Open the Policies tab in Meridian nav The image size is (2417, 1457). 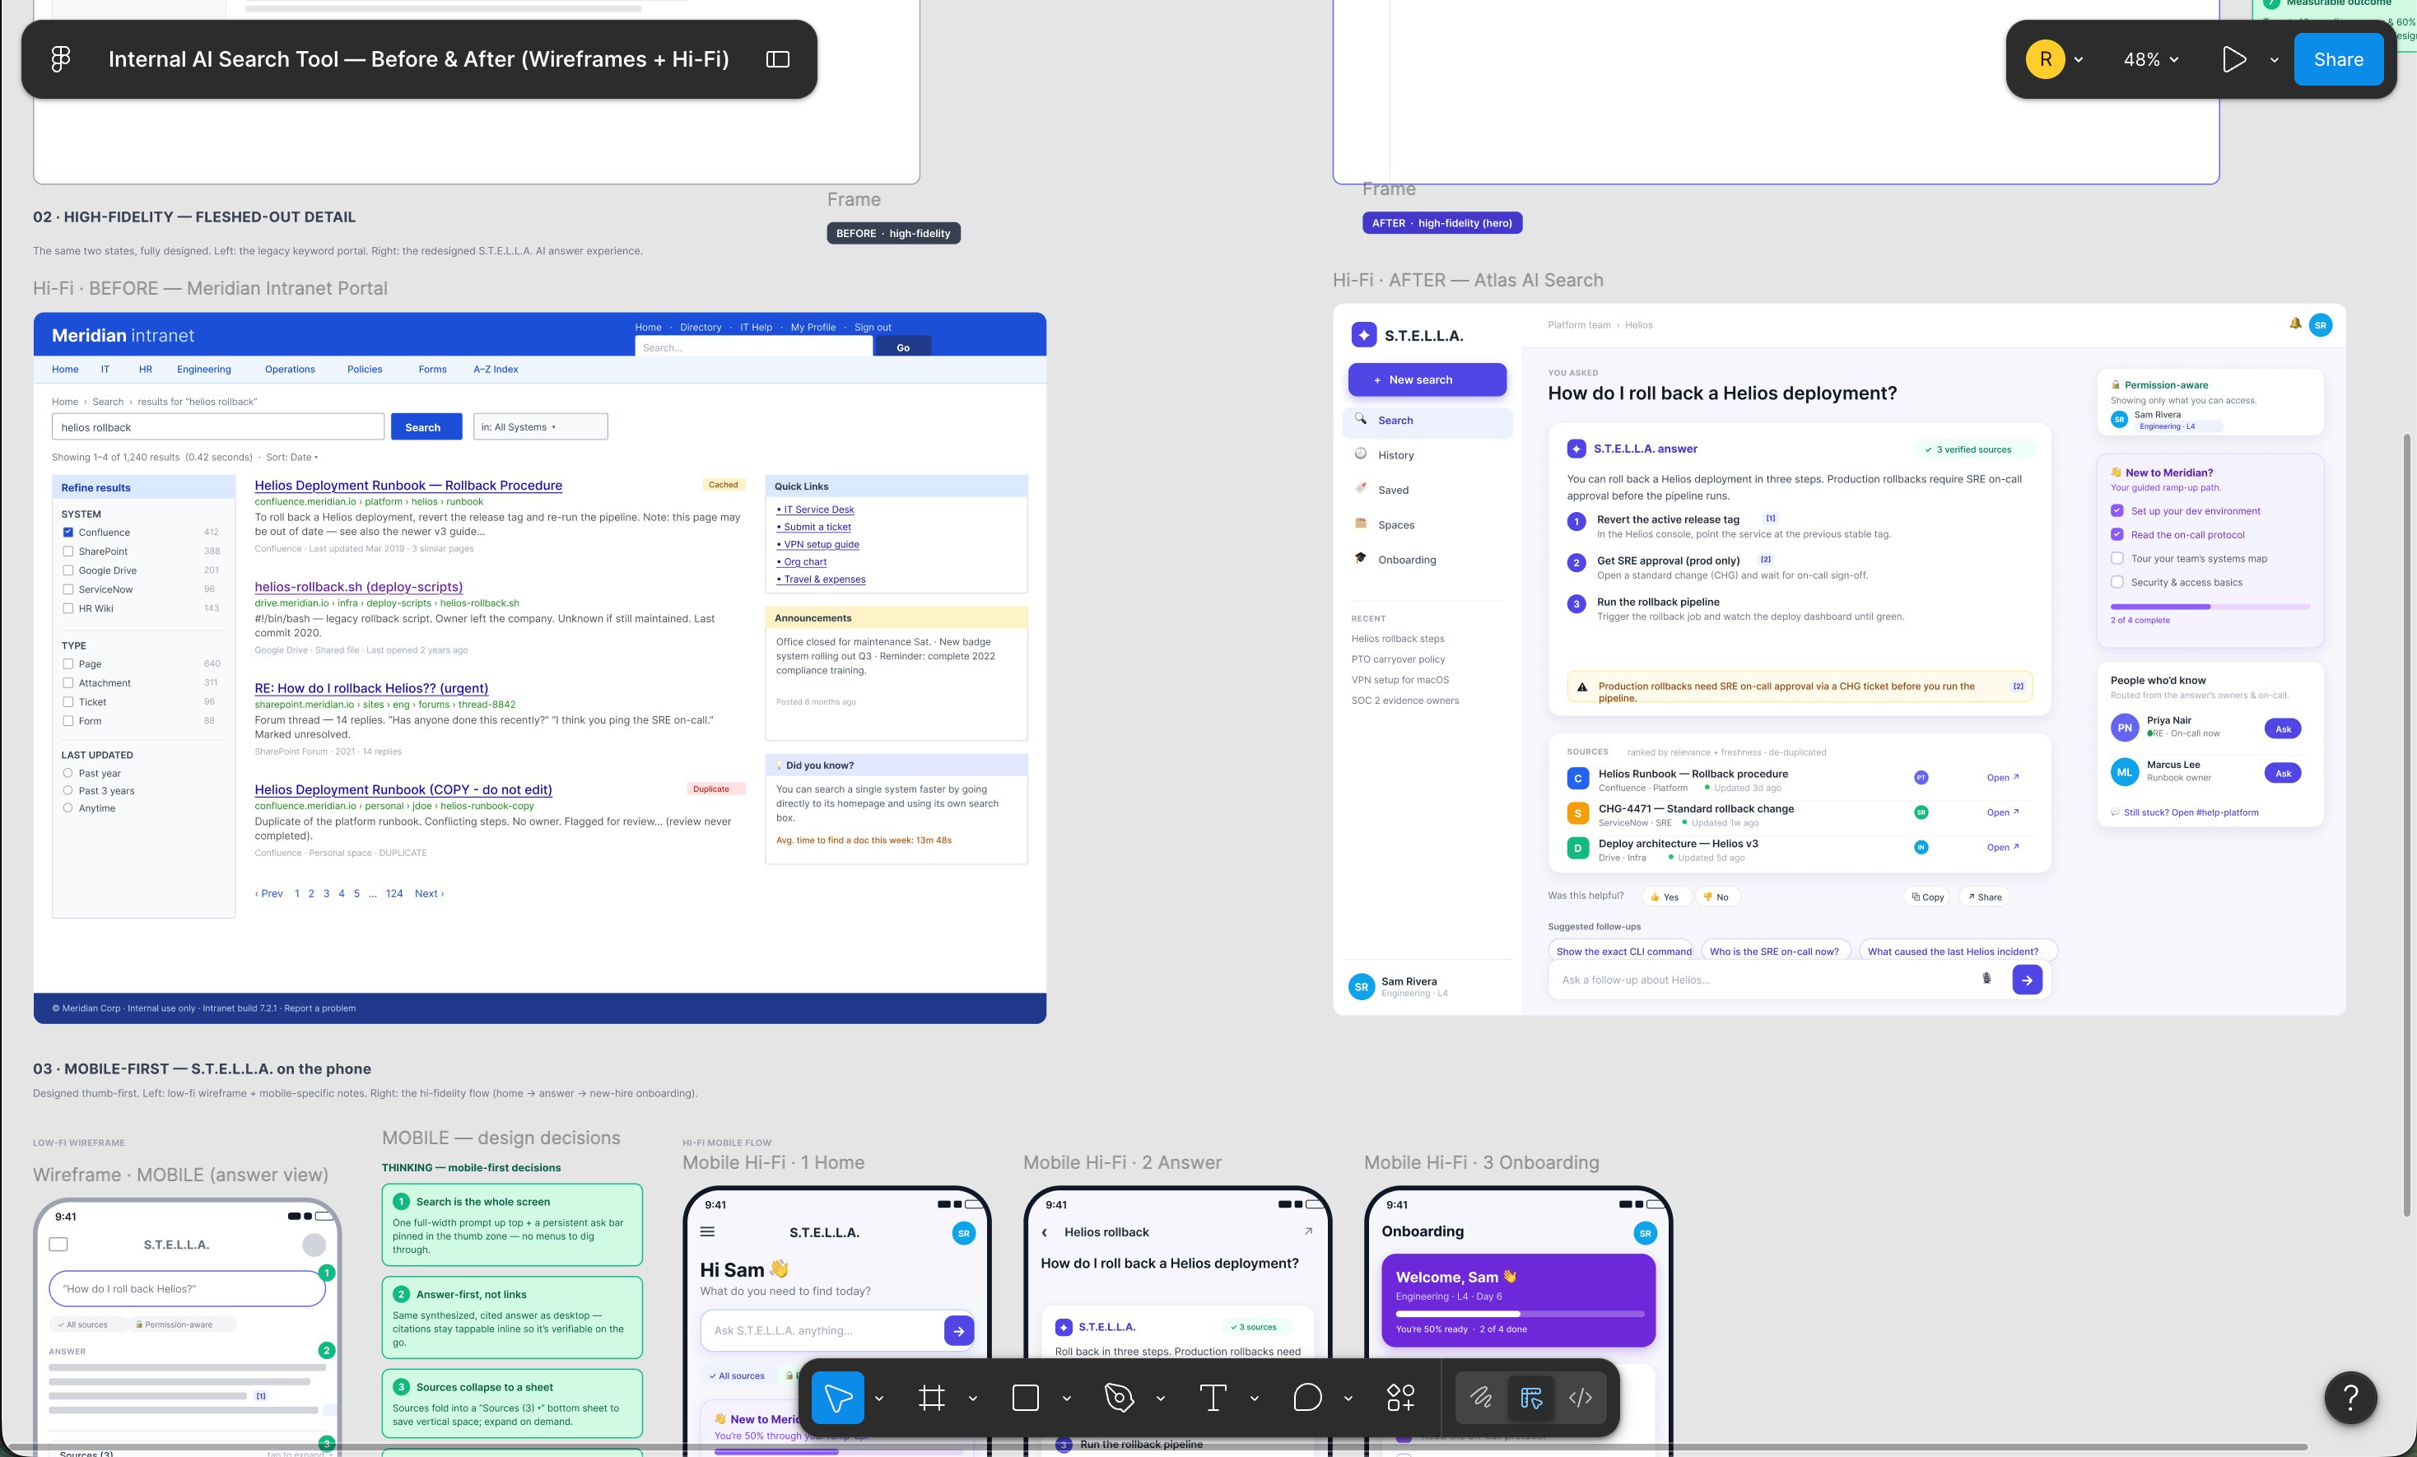pos(365,369)
